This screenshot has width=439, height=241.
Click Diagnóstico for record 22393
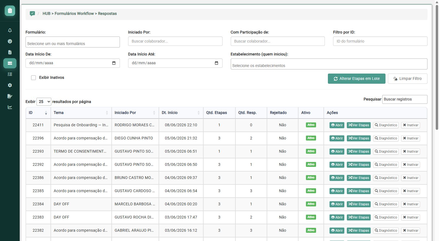[x=386, y=152]
